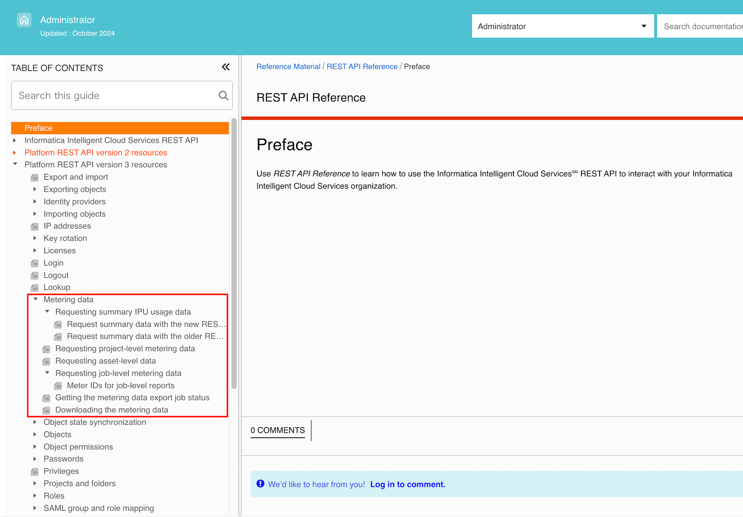The width and height of the screenshot is (743, 517).
Task: Expand the Roles node
Action: 35,496
